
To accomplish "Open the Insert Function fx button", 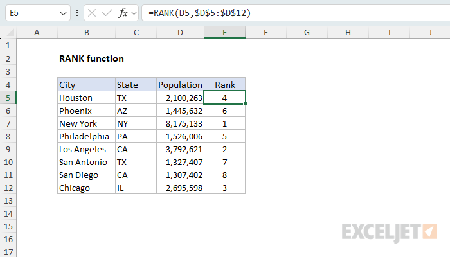I will click(123, 13).
